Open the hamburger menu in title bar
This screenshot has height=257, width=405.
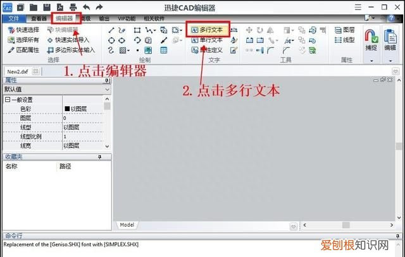(x=358, y=7)
